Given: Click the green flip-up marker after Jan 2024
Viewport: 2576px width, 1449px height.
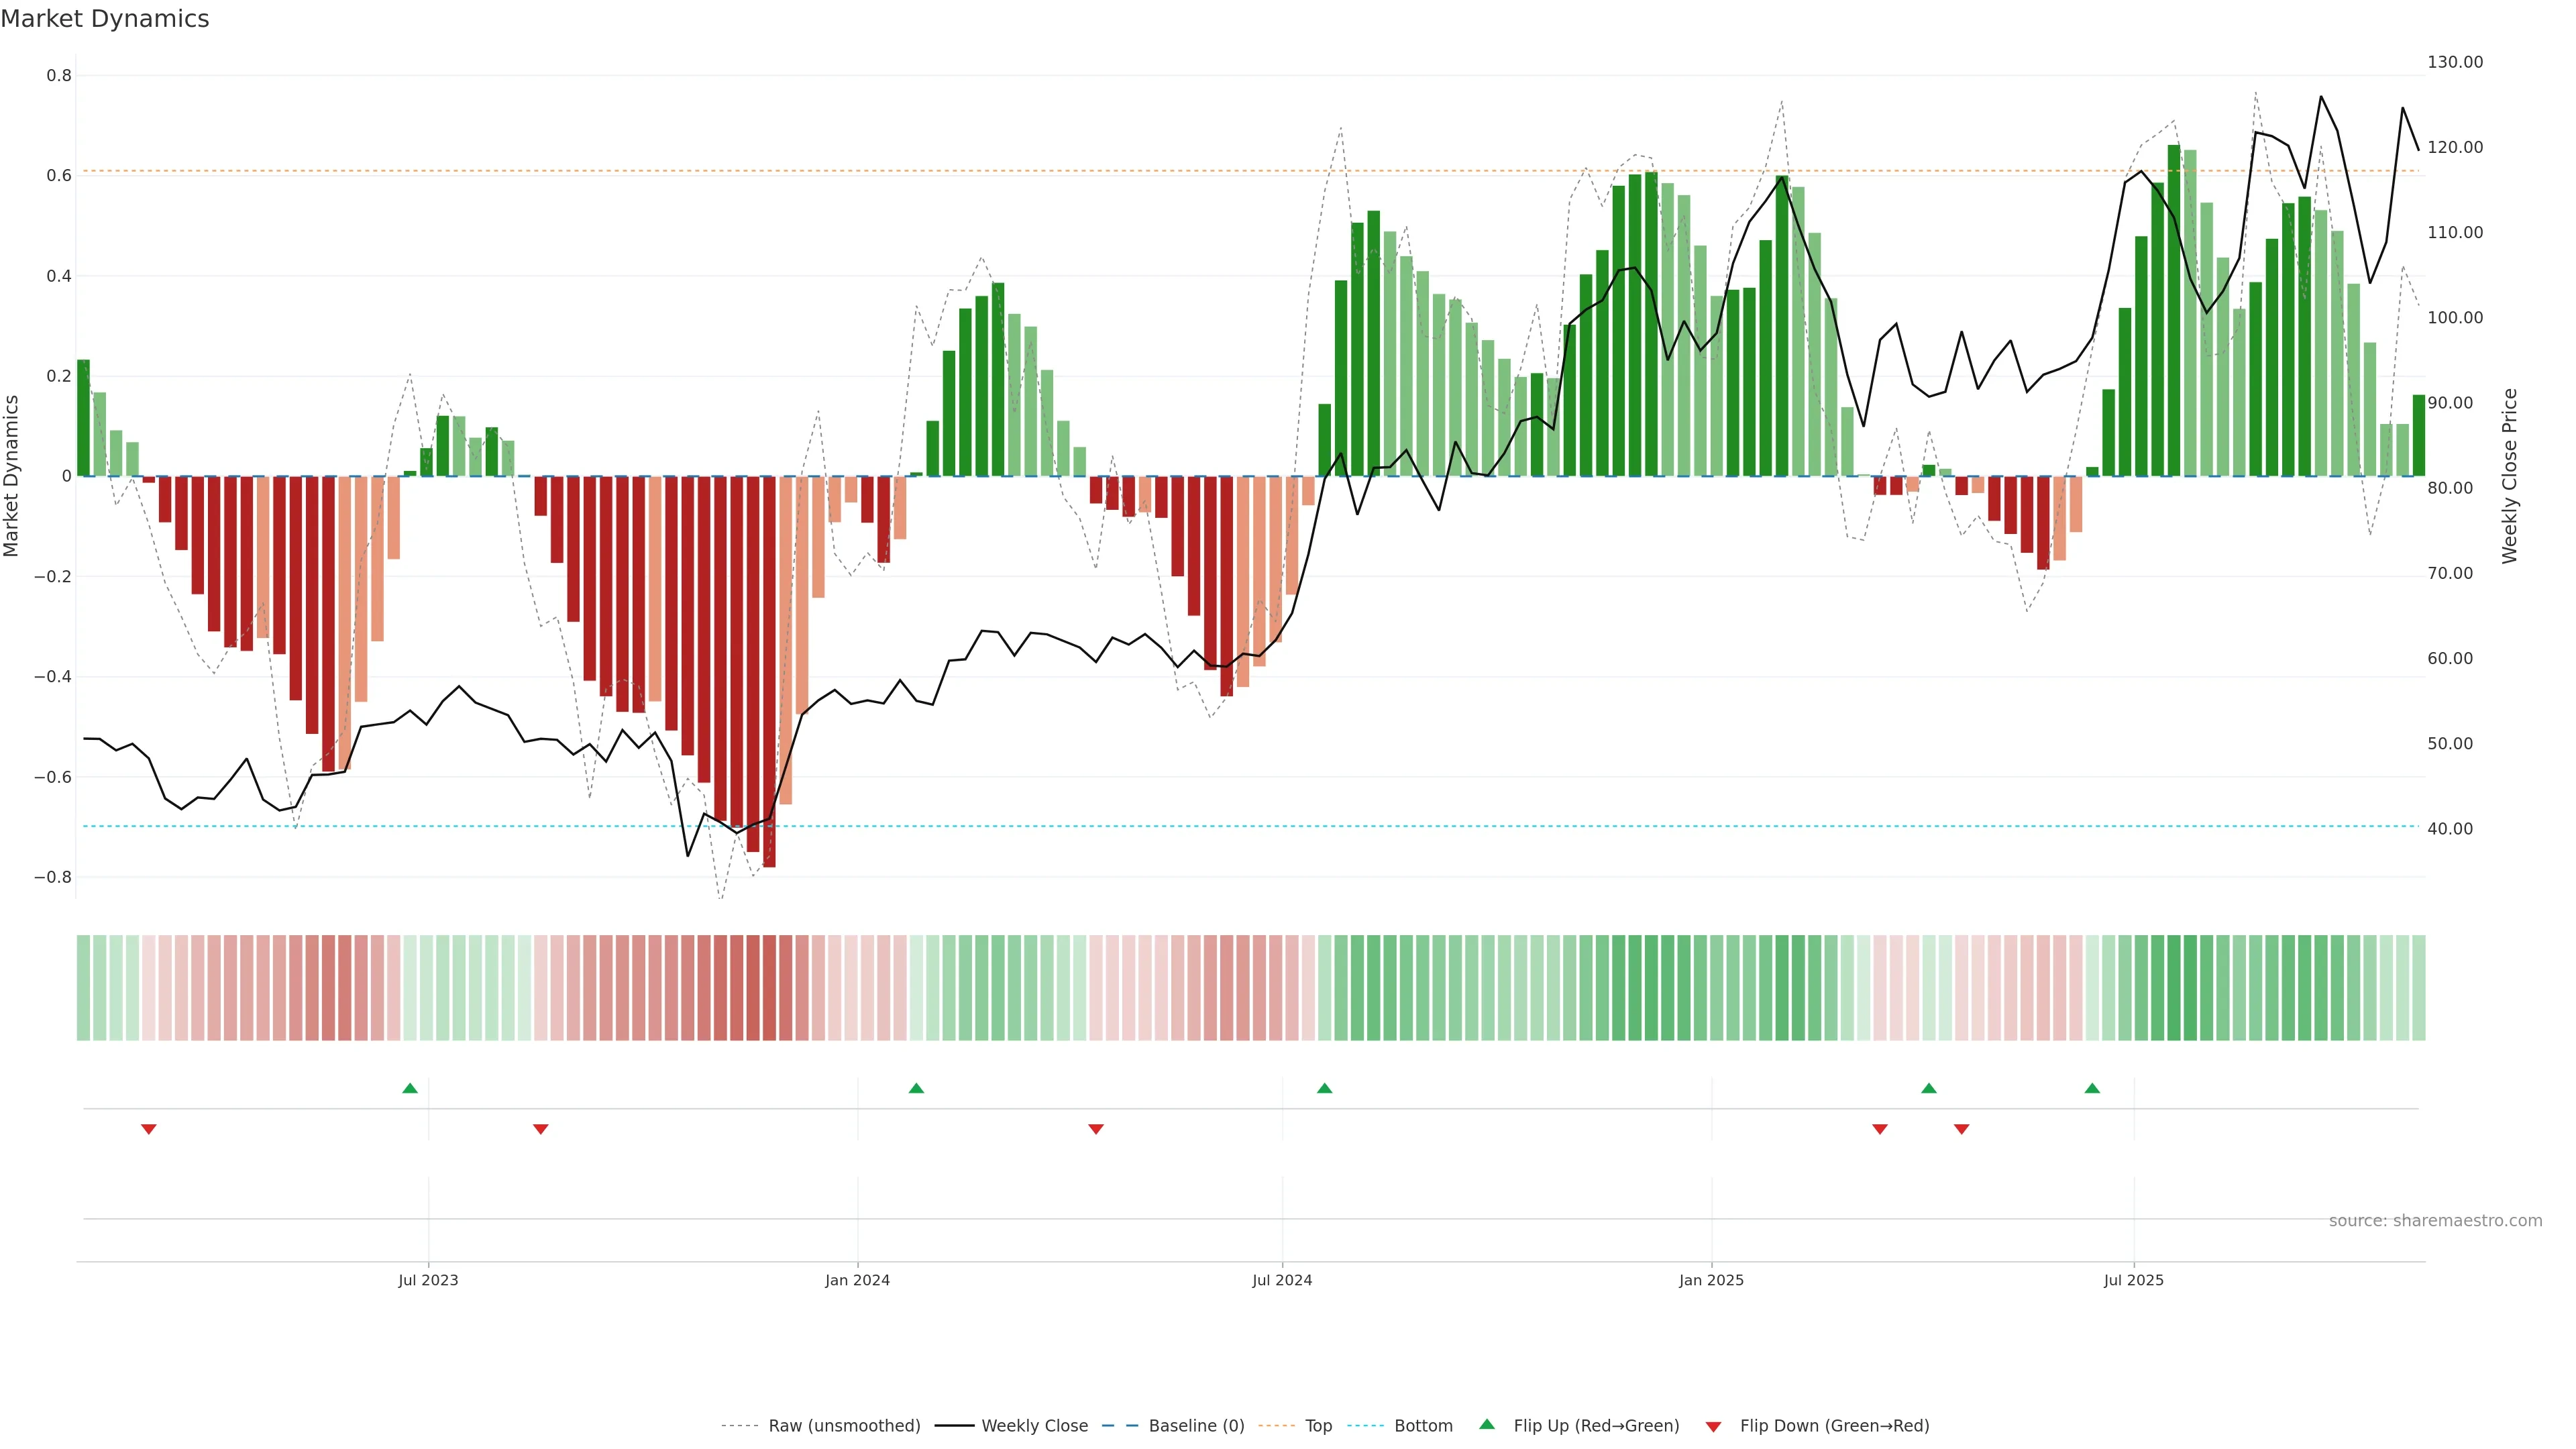Looking at the screenshot, I should (916, 1088).
